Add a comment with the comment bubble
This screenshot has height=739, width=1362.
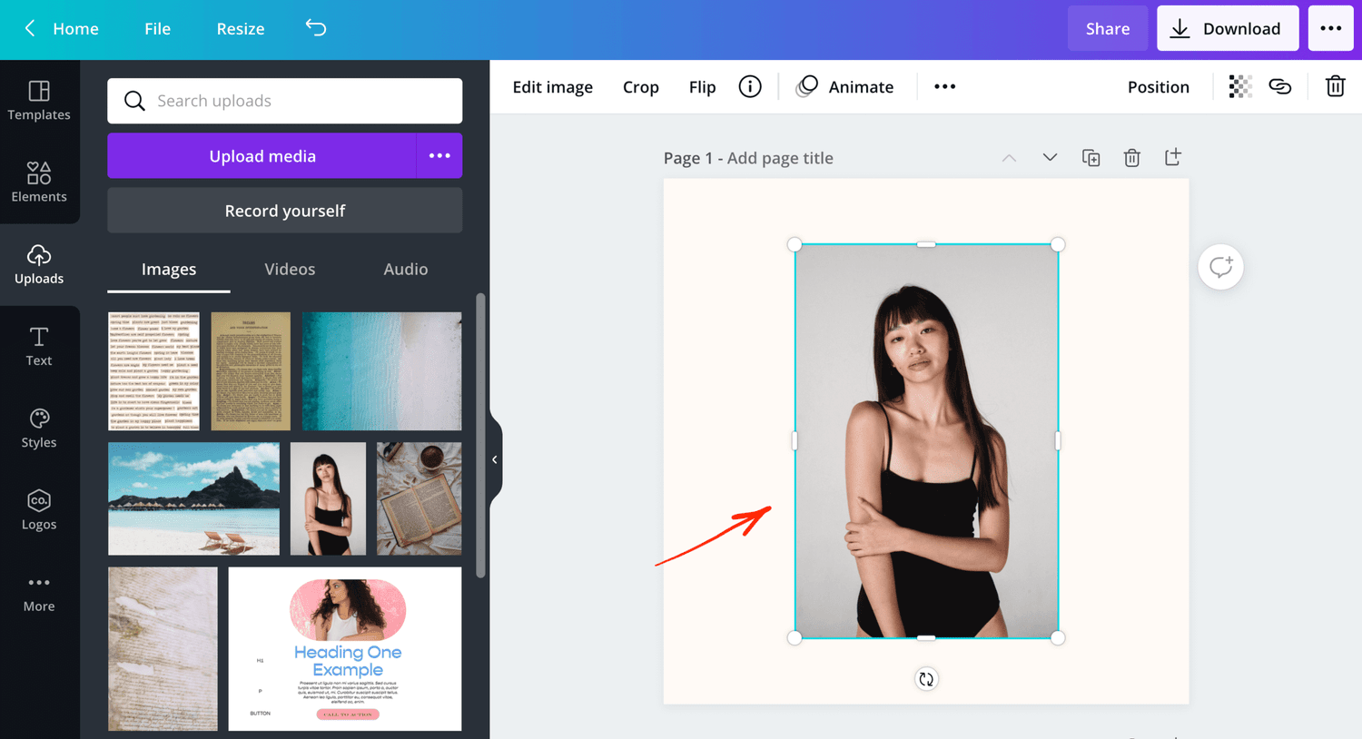click(1220, 266)
